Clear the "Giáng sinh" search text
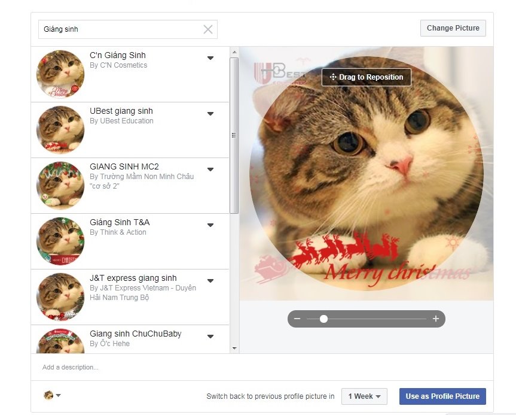 pyautogui.click(x=207, y=29)
